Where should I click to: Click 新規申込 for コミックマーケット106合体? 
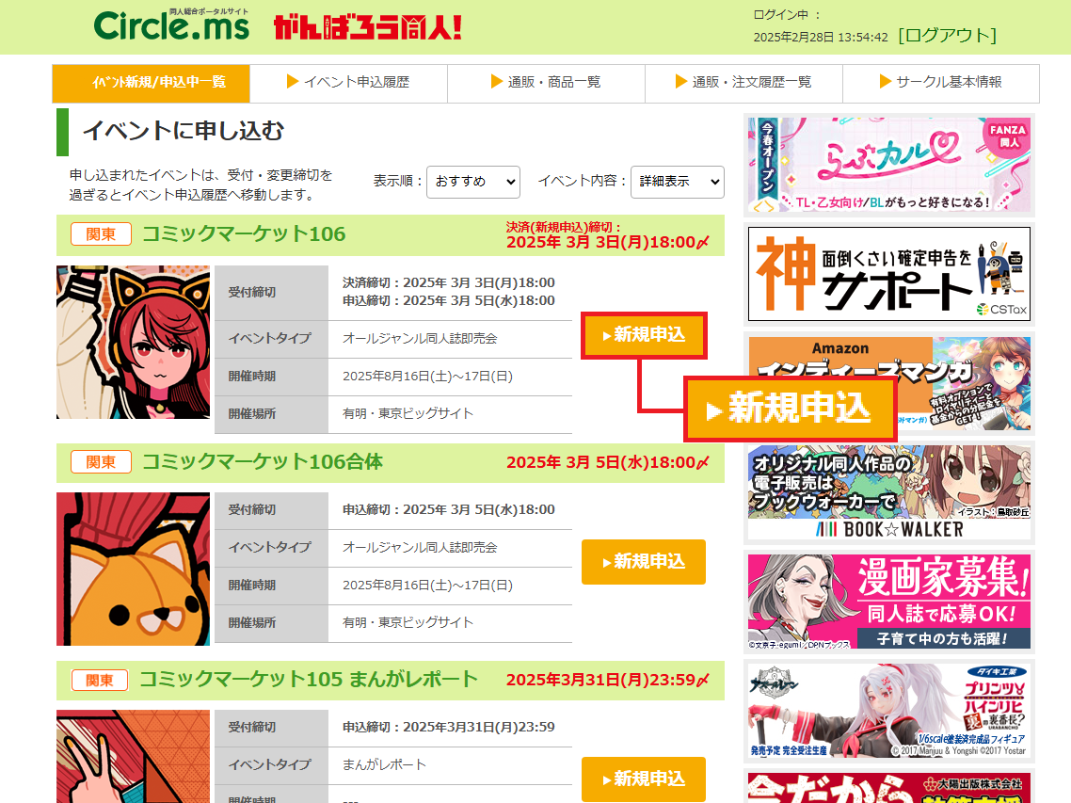coord(644,562)
